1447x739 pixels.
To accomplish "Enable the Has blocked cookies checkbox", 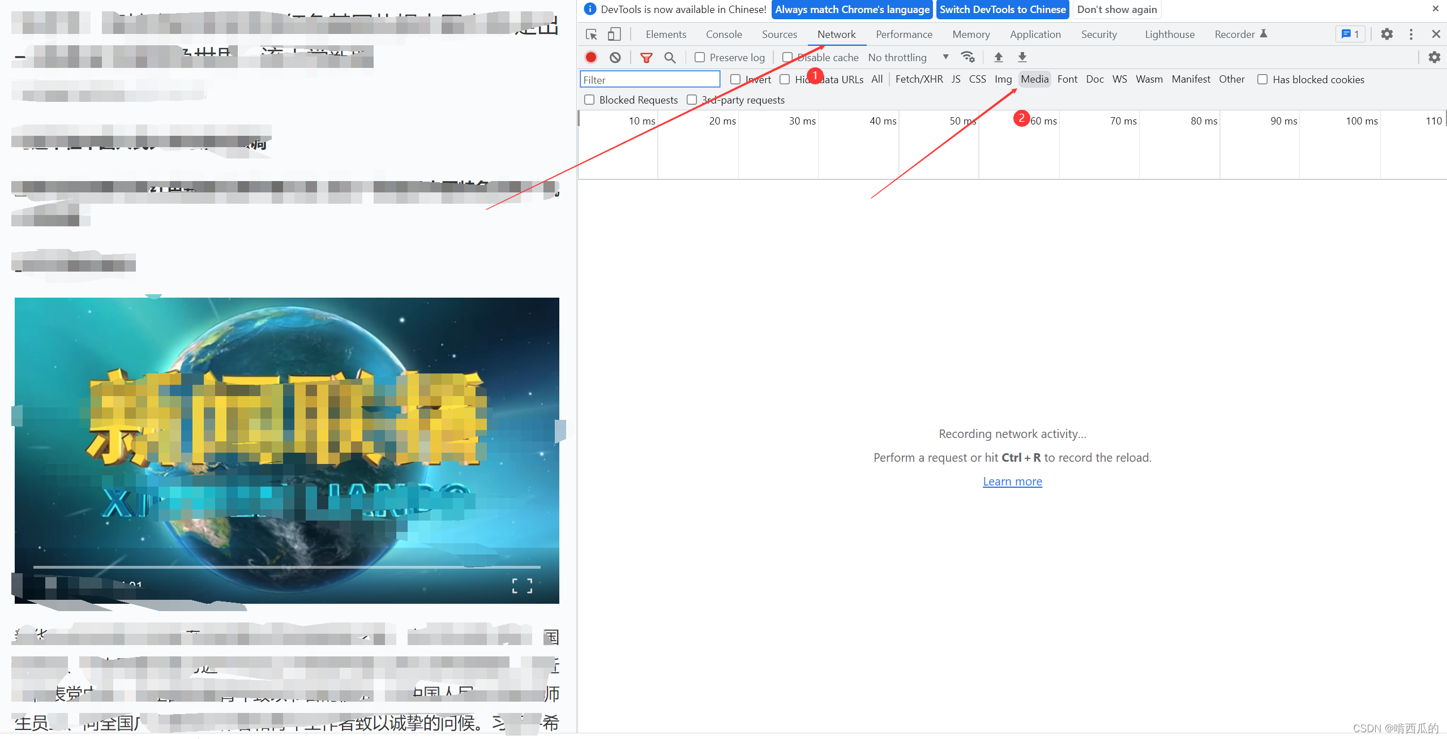I will click(1262, 80).
